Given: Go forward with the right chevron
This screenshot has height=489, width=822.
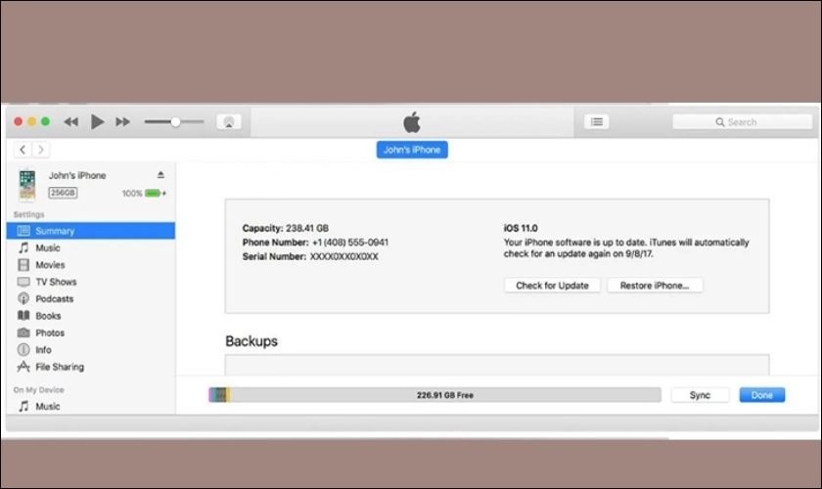Looking at the screenshot, I should (x=41, y=150).
